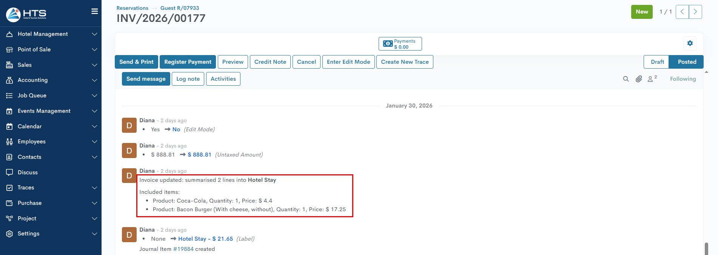Switch to the Log note tab

point(188,79)
